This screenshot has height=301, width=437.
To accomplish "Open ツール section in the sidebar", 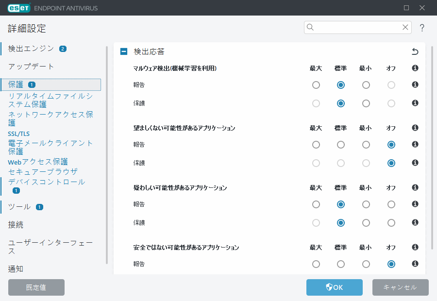I will 19,207.
